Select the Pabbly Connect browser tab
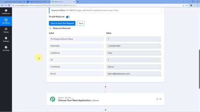Screen dimensions: 200x112 point(63,2)
